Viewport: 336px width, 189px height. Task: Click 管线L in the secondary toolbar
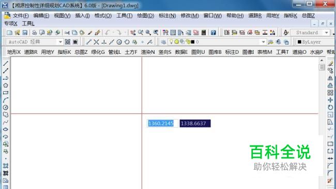point(114,52)
